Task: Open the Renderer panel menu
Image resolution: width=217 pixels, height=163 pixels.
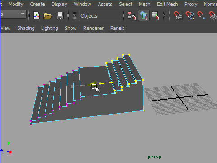Action: tap(93, 28)
